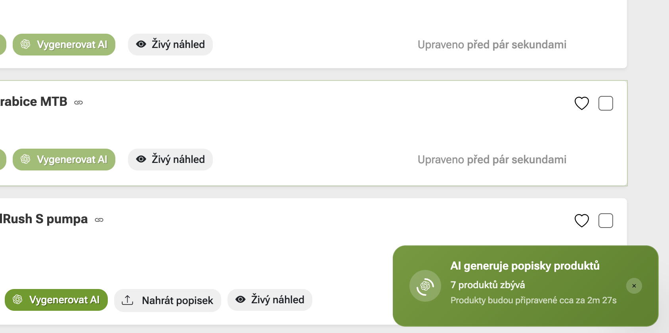The width and height of the screenshot is (669, 333).
Task: Favorite the rabice MTB product with heart
Action: [x=581, y=103]
